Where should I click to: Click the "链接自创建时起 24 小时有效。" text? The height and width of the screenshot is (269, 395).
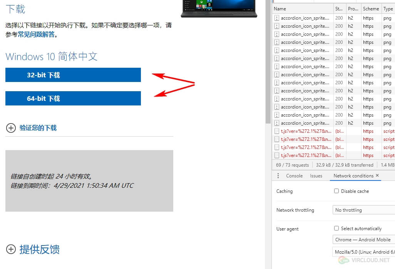[52, 176]
